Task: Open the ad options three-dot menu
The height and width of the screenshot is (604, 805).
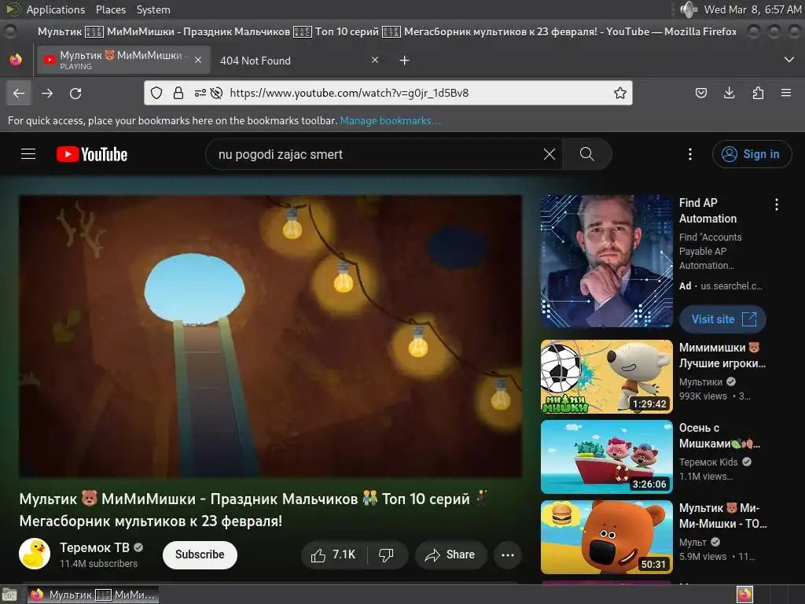Action: [x=776, y=204]
